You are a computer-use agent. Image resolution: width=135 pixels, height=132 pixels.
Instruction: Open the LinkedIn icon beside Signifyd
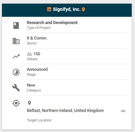click(x=49, y=9)
